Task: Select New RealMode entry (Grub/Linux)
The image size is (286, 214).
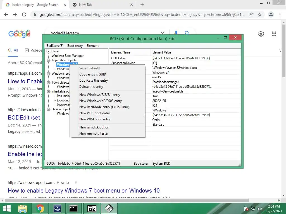Action: click(104, 107)
